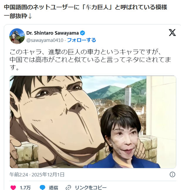This screenshot has height=190, width=181.
Task: Click the 一部抜粋↓ heading line
Action: point(18,16)
